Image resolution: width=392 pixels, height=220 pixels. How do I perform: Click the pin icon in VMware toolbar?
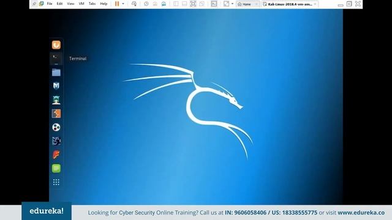tap(34, 4)
